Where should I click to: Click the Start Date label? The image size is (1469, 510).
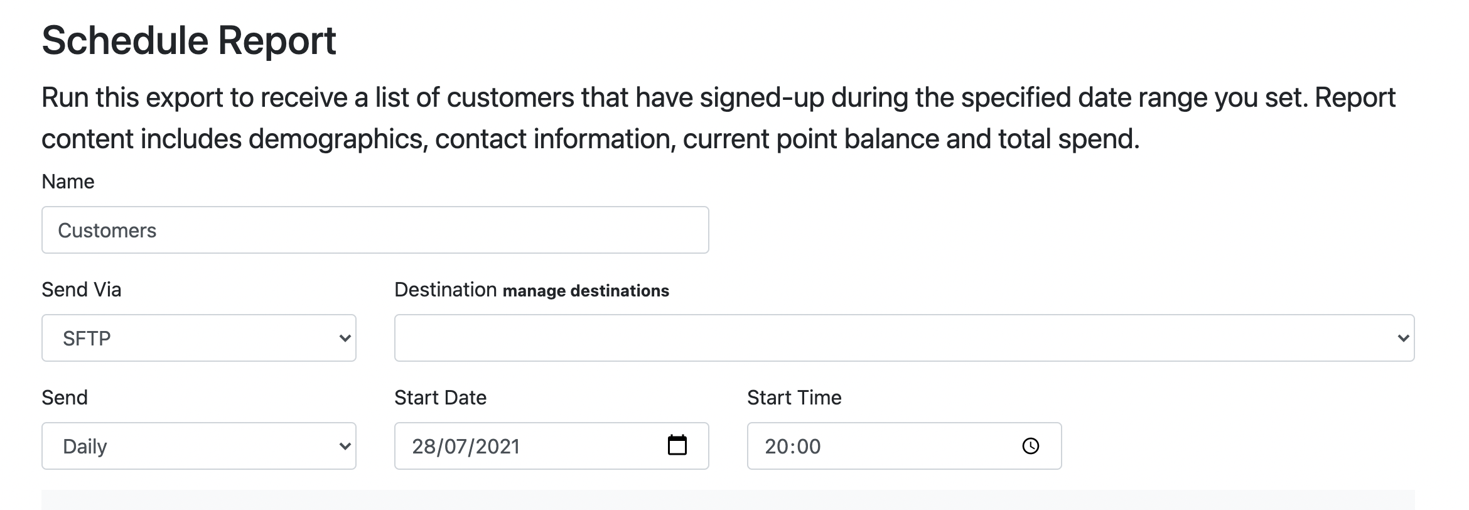click(441, 398)
